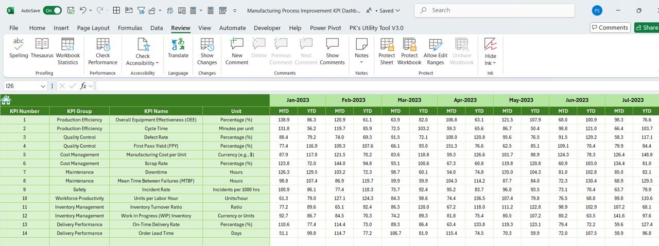Select the Safety KPI group cell
659x246 pixels.
[x=79, y=189]
